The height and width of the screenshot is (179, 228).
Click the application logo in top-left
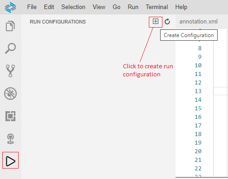10,7
